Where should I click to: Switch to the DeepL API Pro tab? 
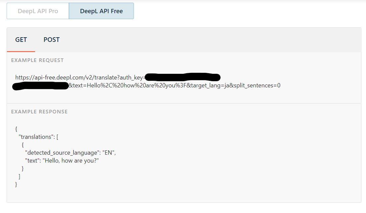tap(38, 11)
